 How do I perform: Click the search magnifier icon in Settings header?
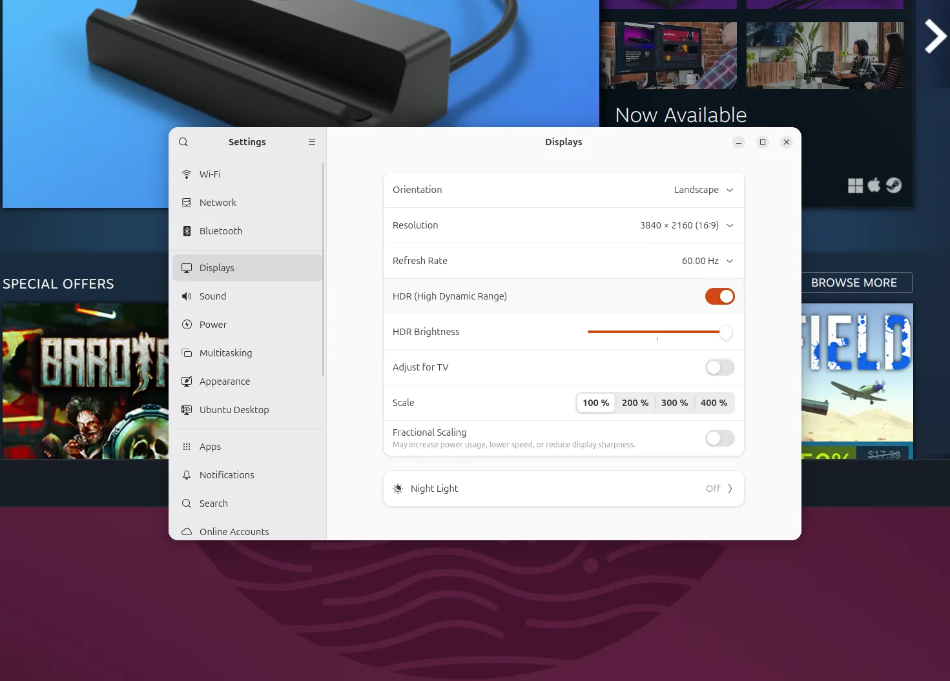pyautogui.click(x=183, y=142)
